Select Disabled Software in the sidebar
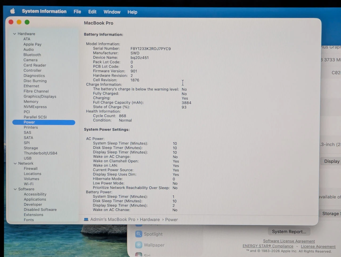The height and width of the screenshot is (257, 341). point(40,210)
